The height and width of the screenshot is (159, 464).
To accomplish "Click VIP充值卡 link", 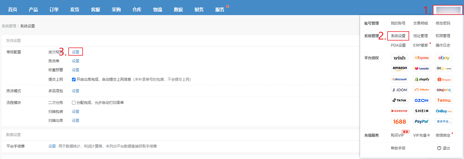I will (x=422, y=135).
